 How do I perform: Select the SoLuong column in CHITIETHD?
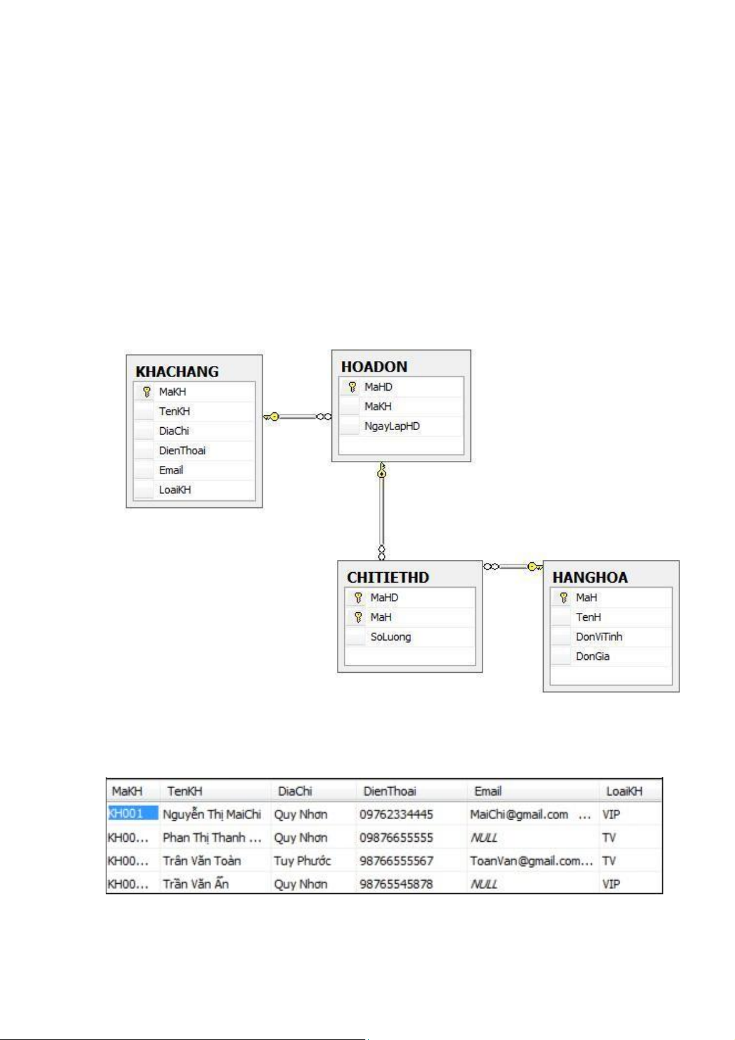point(391,637)
